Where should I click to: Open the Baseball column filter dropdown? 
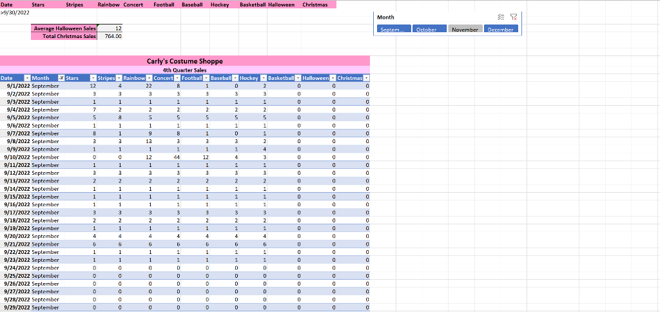(235, 78)
